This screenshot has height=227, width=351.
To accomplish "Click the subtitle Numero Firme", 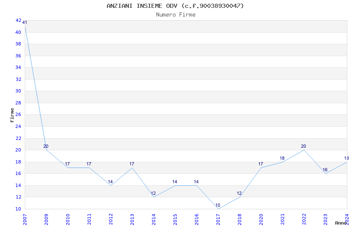I will (x=176, y=15).
